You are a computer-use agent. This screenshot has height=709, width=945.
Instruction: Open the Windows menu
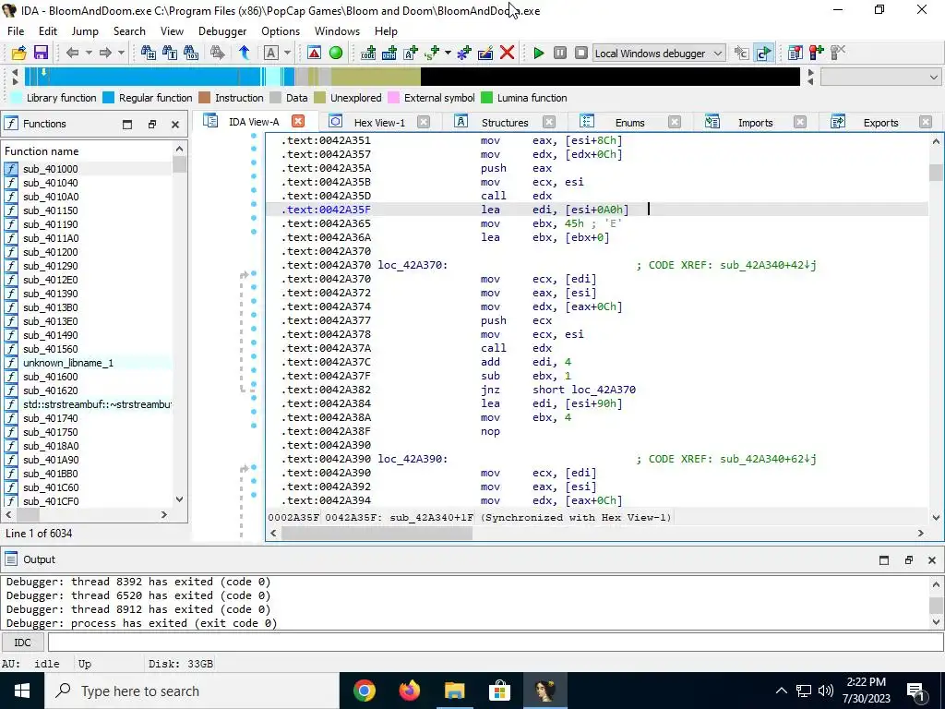point(337,31)
